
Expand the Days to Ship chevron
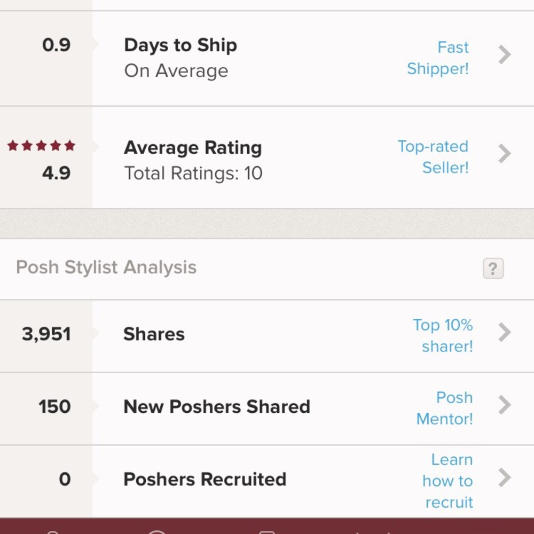click(504, 54)
